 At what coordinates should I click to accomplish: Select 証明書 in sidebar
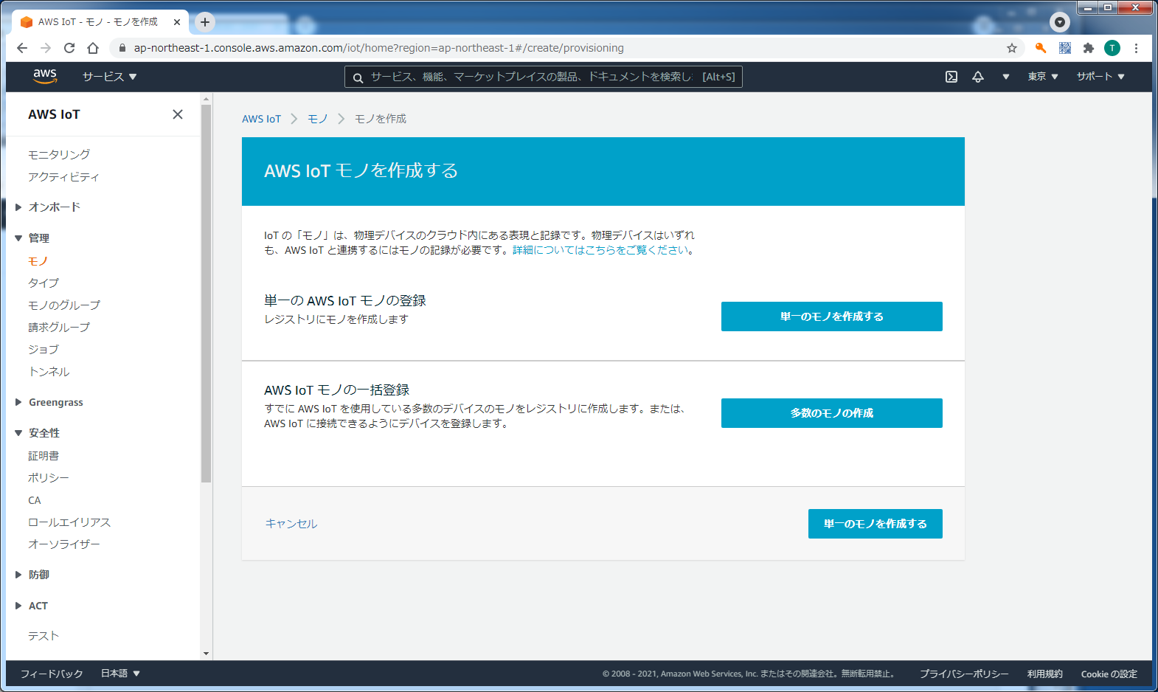tap(44, 456)
